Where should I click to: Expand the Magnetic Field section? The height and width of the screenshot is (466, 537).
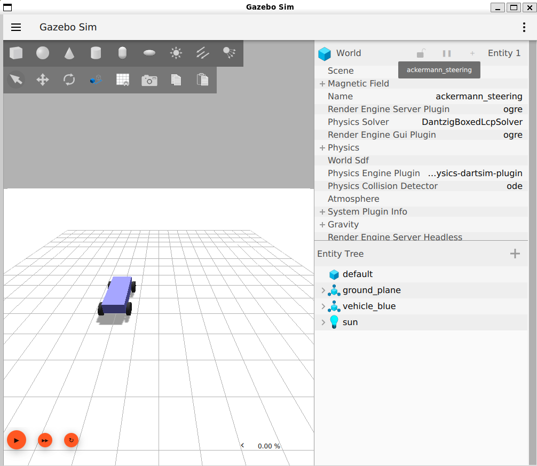click(x=322, y=84)
